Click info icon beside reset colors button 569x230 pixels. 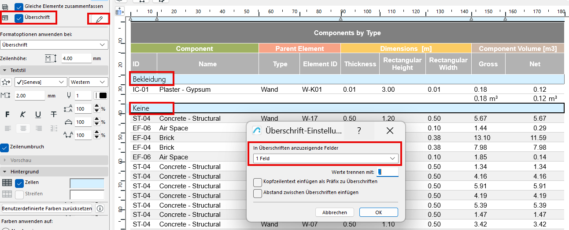100,208
